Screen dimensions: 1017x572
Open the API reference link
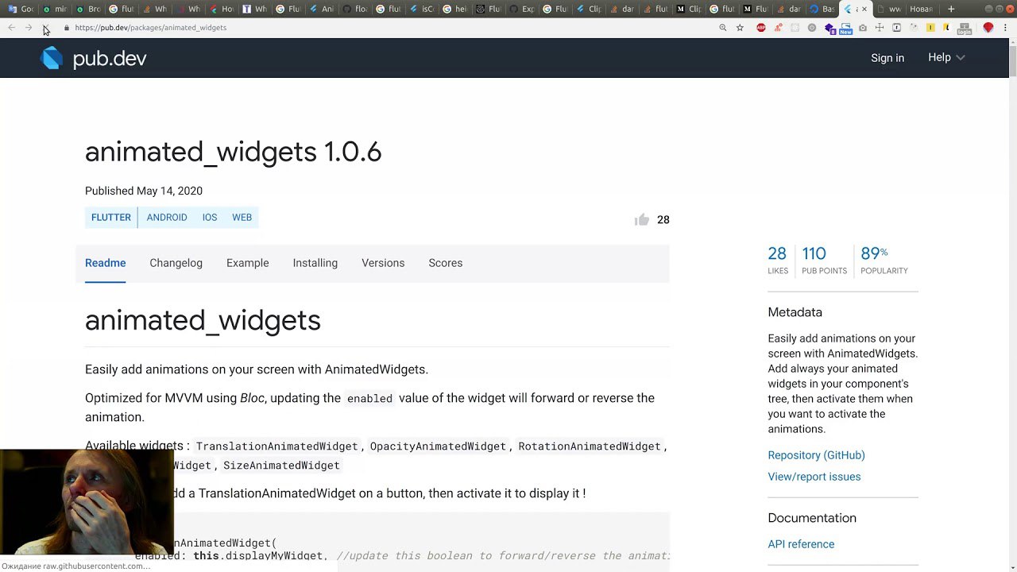[801, 544]
